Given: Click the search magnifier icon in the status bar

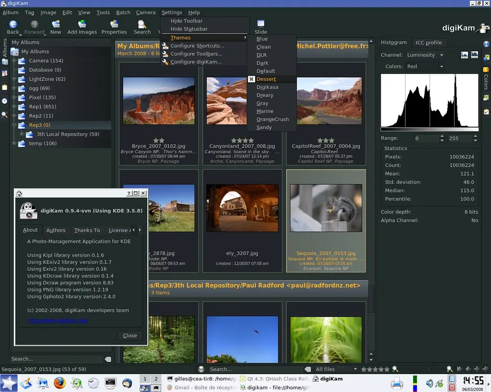Looking at the screenshot, I should (395, 369).
